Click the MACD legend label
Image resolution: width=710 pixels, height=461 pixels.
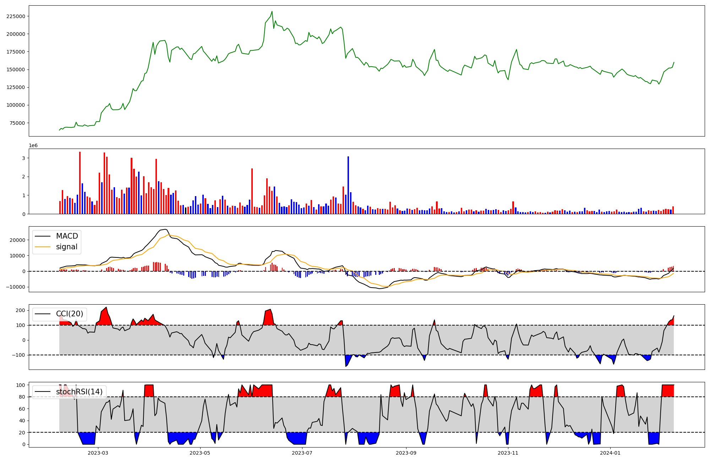point(67,236)
